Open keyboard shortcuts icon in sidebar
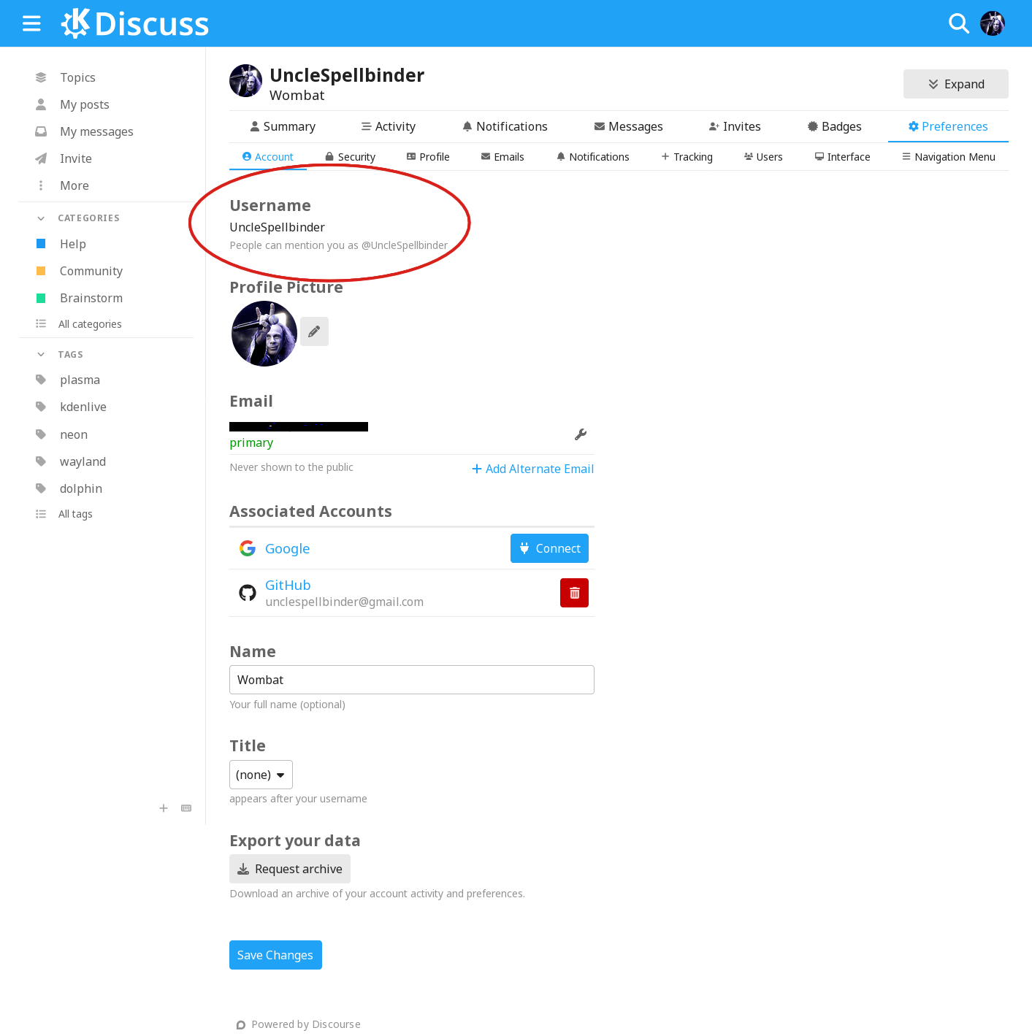Image resolution: width=1032 pixels, height=1036 pixels. [186, 808]
